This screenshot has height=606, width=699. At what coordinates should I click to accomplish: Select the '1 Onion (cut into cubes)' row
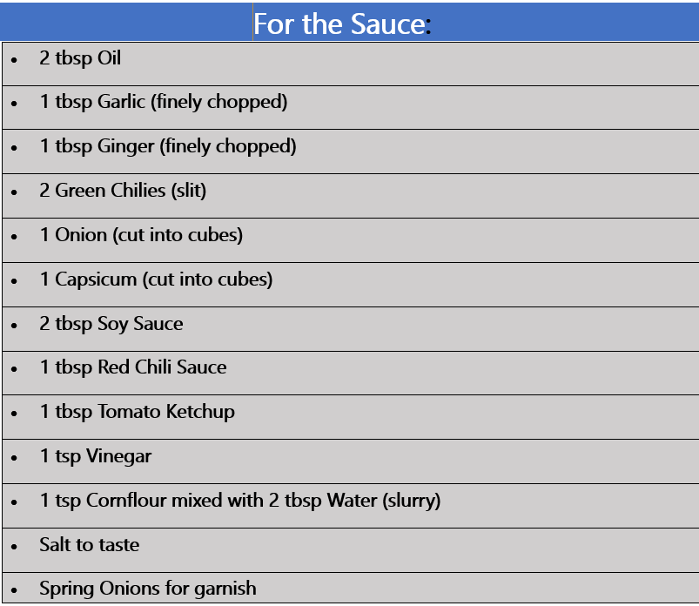(351, 240)
